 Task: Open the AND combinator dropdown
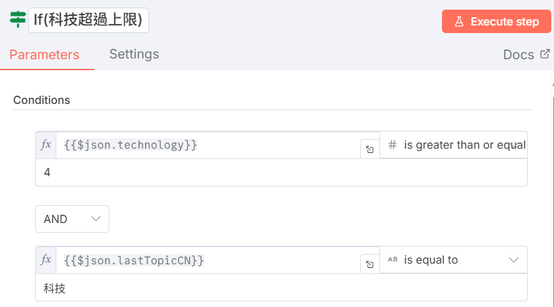pyautogui.click(x=72, y=219)
